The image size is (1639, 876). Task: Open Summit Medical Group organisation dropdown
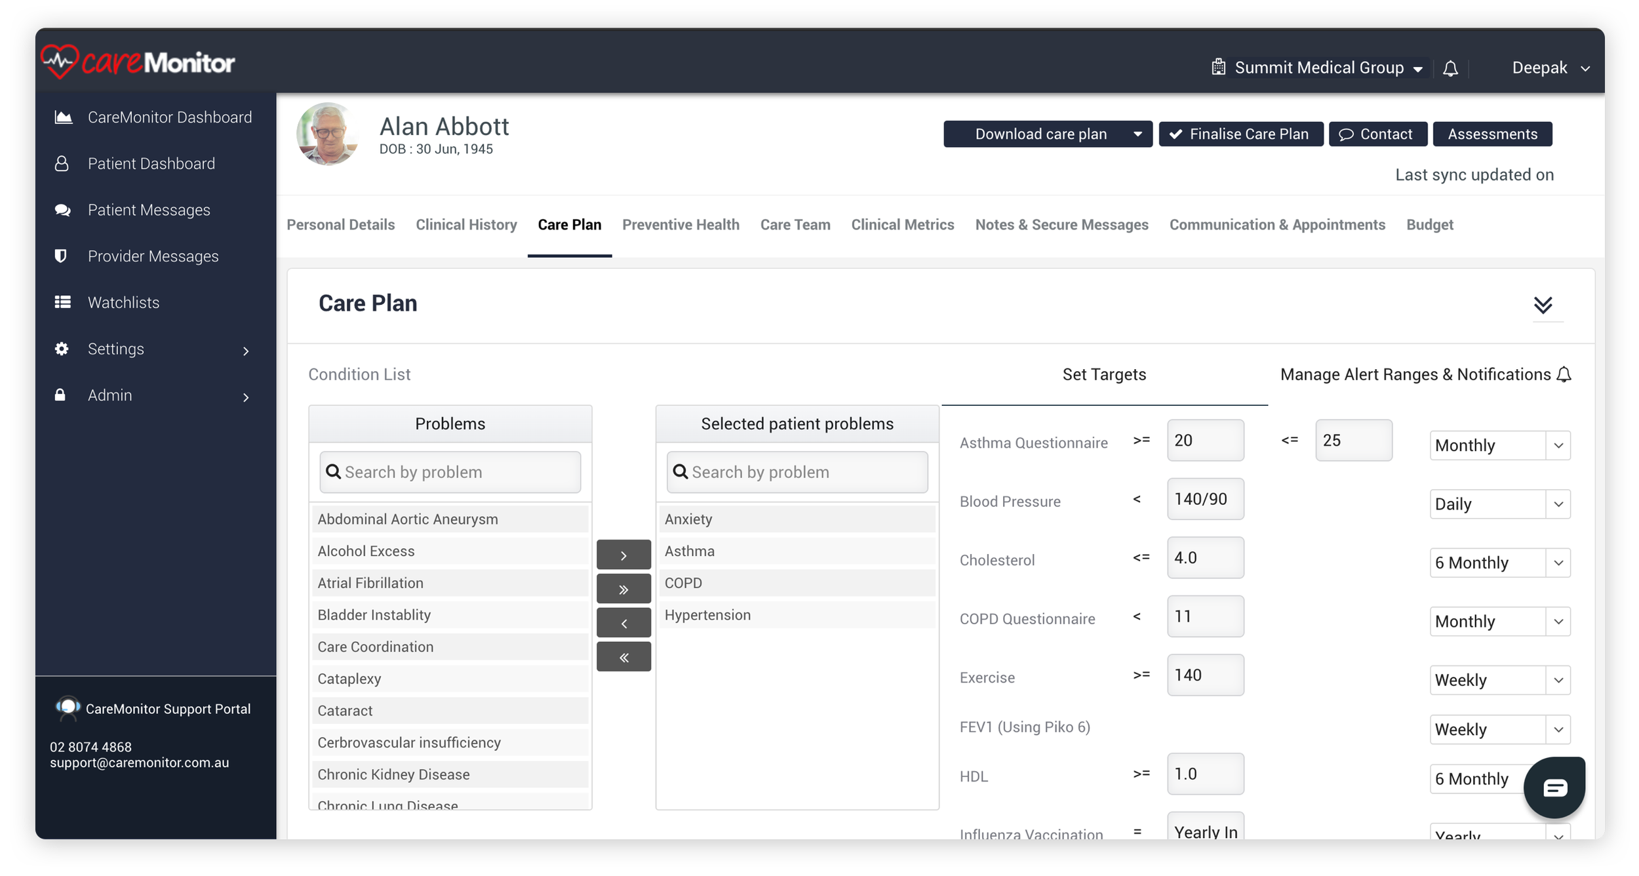point(1318,68)
